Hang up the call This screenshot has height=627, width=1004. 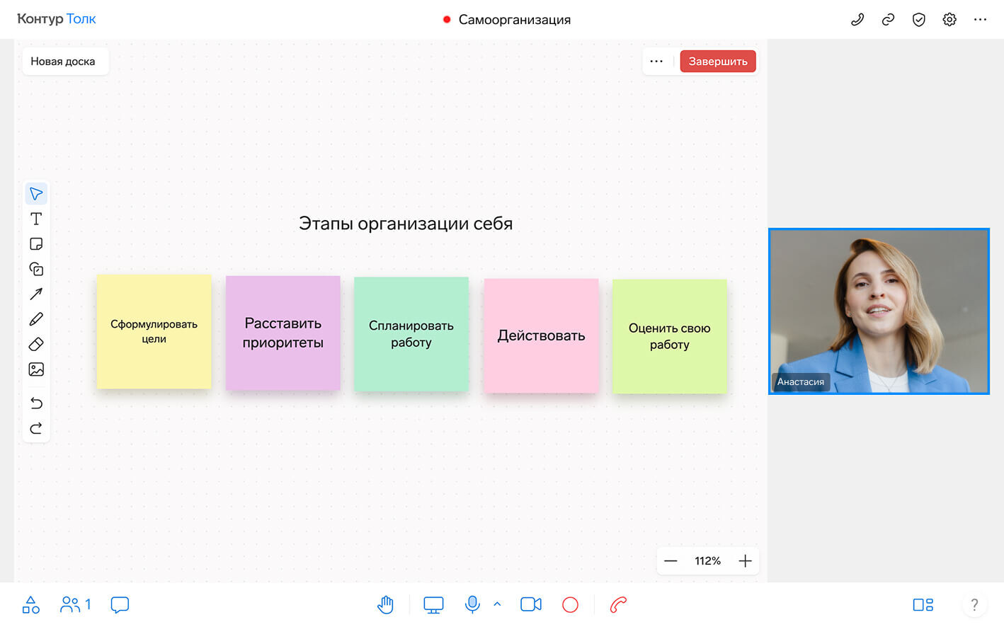(x=618, y=604)
